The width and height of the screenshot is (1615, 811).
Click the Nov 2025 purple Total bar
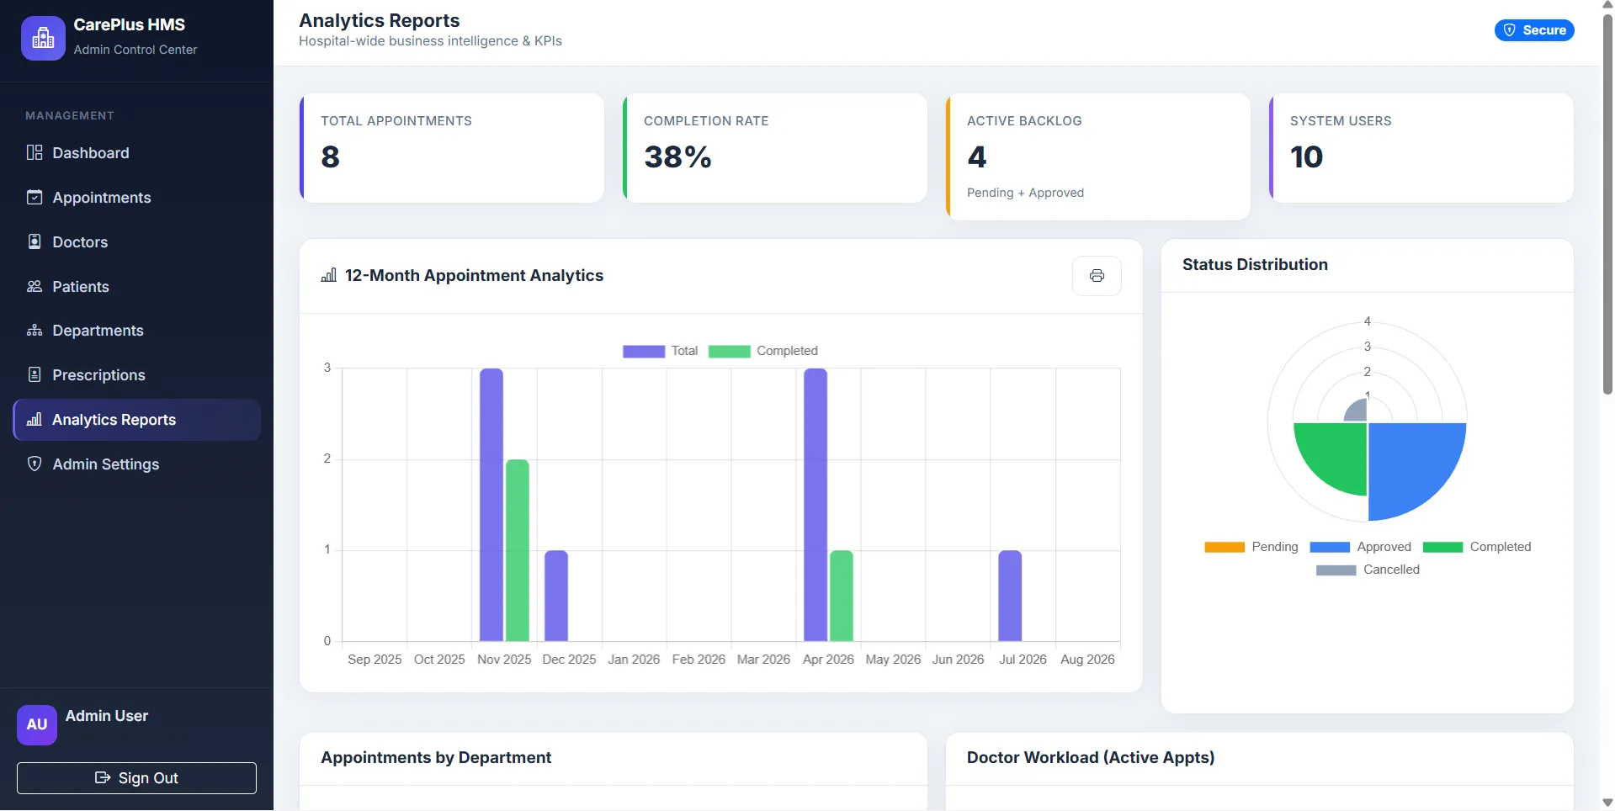(491, 505)
